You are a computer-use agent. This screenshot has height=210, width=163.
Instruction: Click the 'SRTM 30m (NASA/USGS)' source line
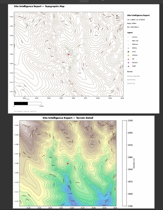pos(133,76)
